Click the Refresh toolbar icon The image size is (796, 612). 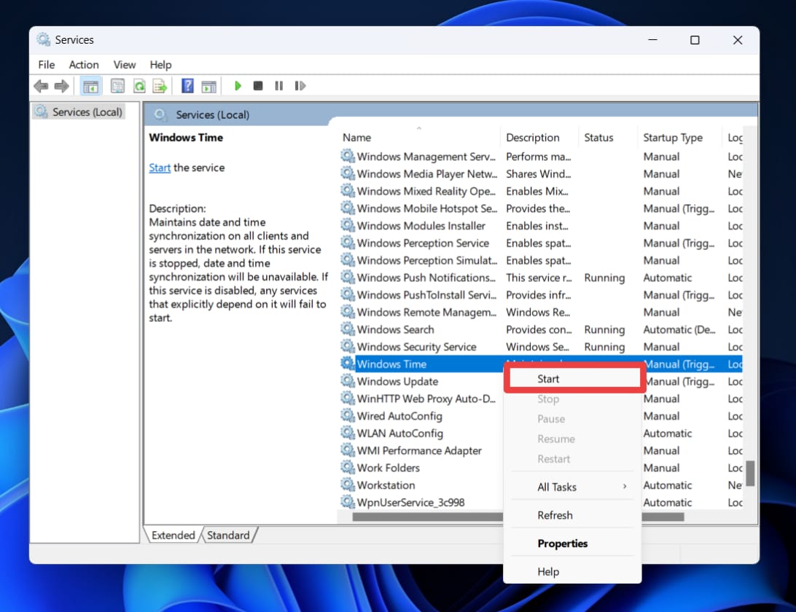pyautogui.click(x=138, y=86)
